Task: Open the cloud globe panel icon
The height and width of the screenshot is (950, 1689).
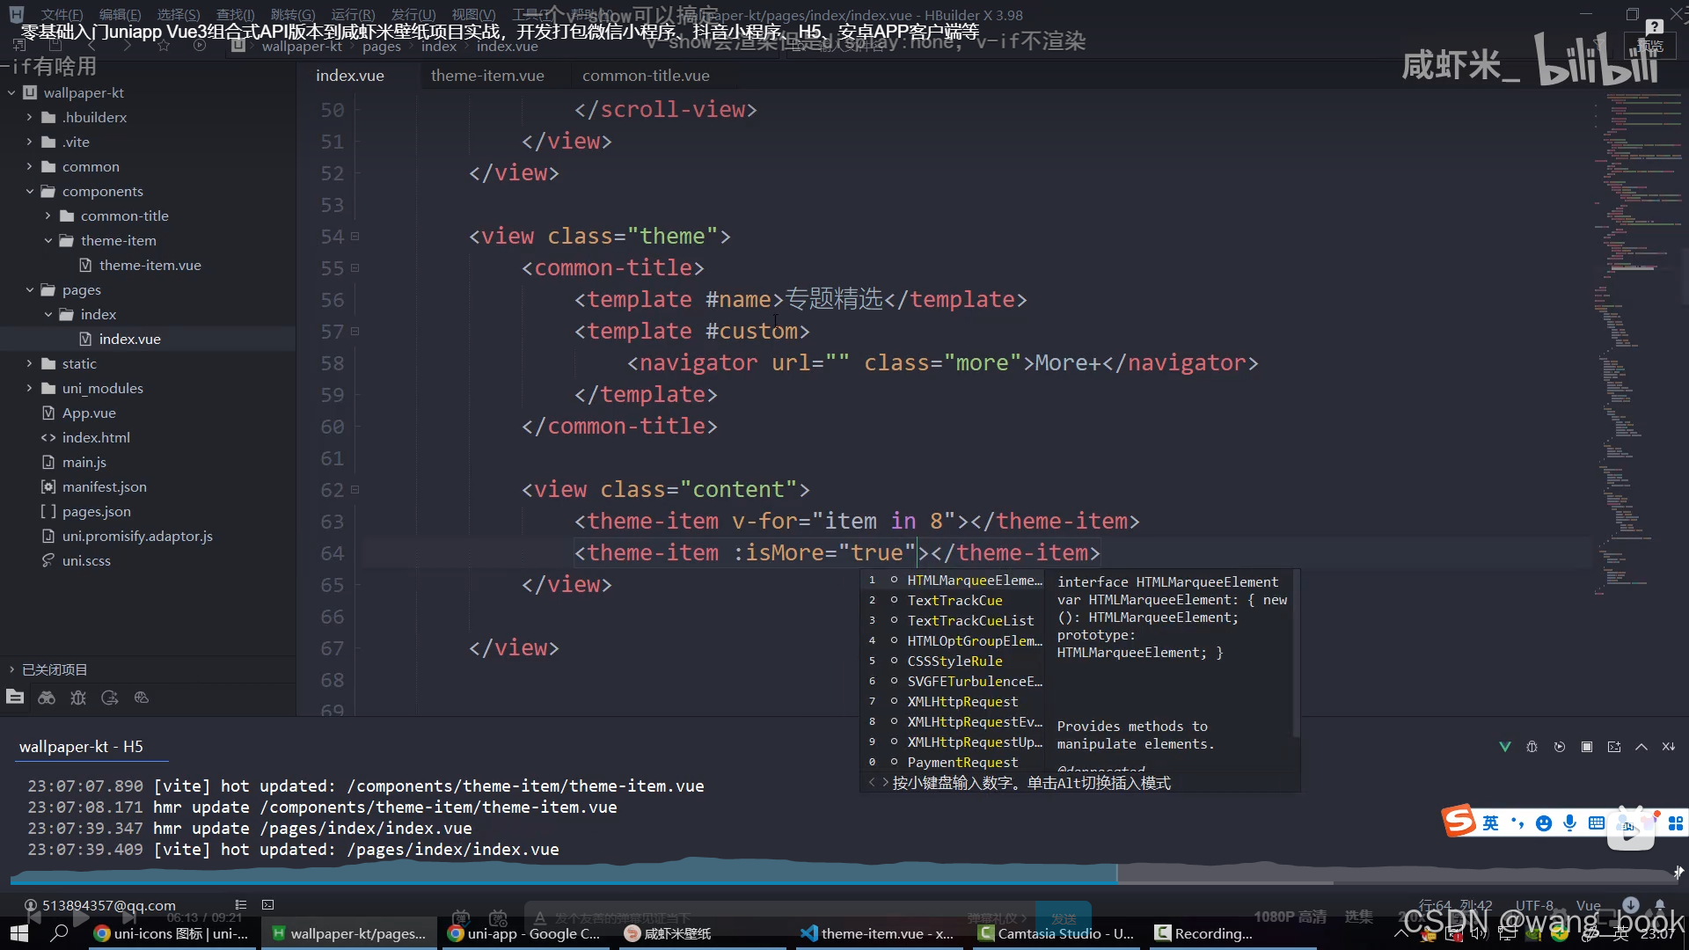Action: pos(142,698)
